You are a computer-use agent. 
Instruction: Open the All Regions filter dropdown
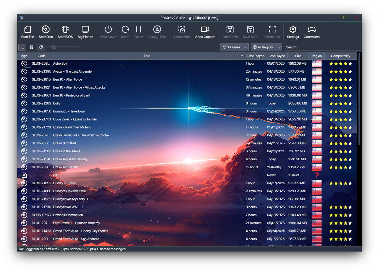pyautogui.click(x=266, y=47)
